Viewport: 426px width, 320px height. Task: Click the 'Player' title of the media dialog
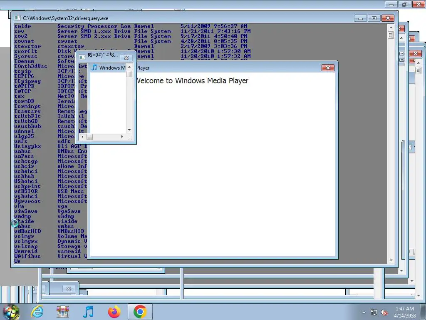pyautogui.click(x=143, y=68)
